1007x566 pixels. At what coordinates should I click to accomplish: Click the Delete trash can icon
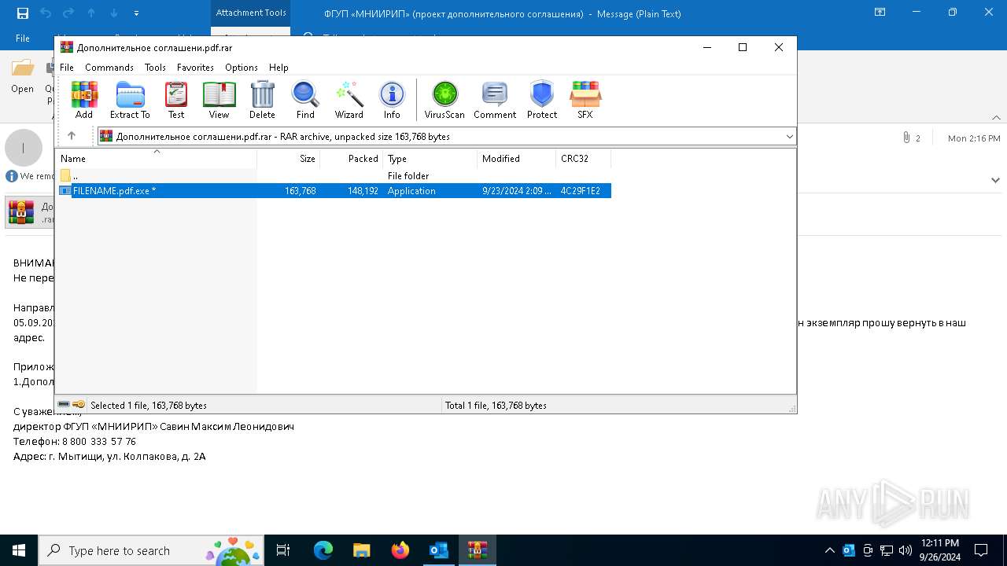[x=262, y=100]
